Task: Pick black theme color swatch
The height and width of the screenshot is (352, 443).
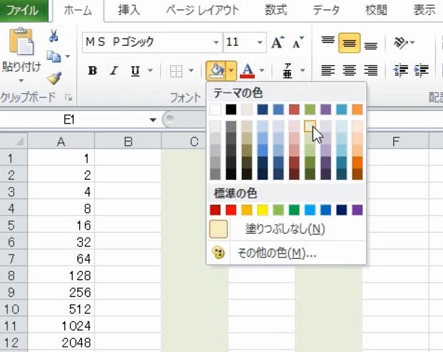Action: click(x=231, y=109)
